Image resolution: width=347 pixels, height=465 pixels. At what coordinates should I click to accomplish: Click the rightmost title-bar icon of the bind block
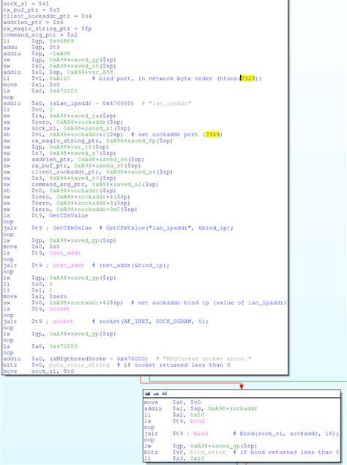click(164, 393)
